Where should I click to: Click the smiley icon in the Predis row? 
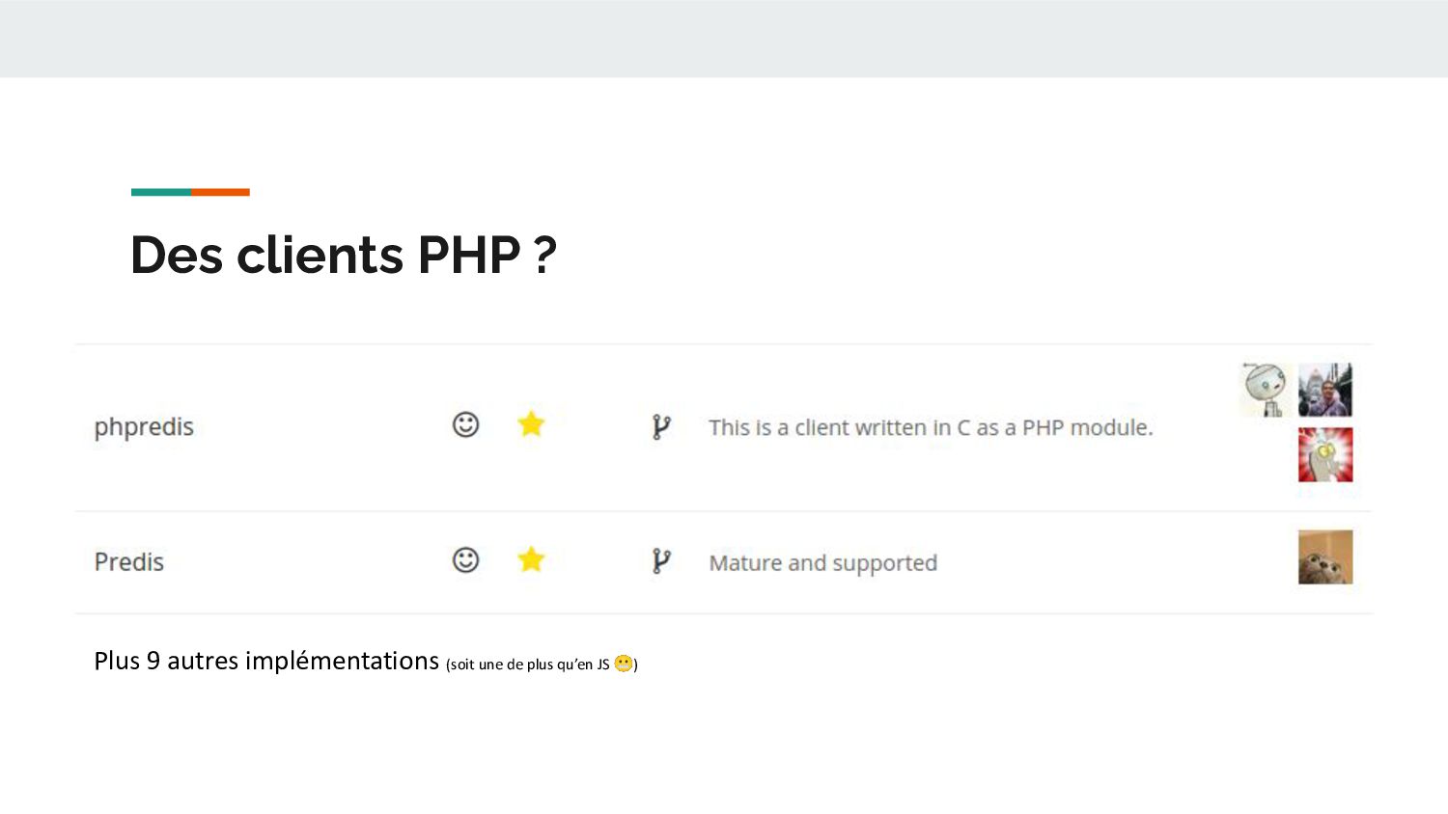(465, 559)
